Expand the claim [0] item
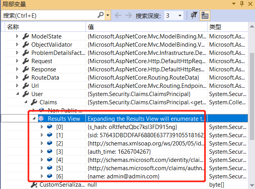Viewport: 255px width, 189px height. [x=42, y=127]
